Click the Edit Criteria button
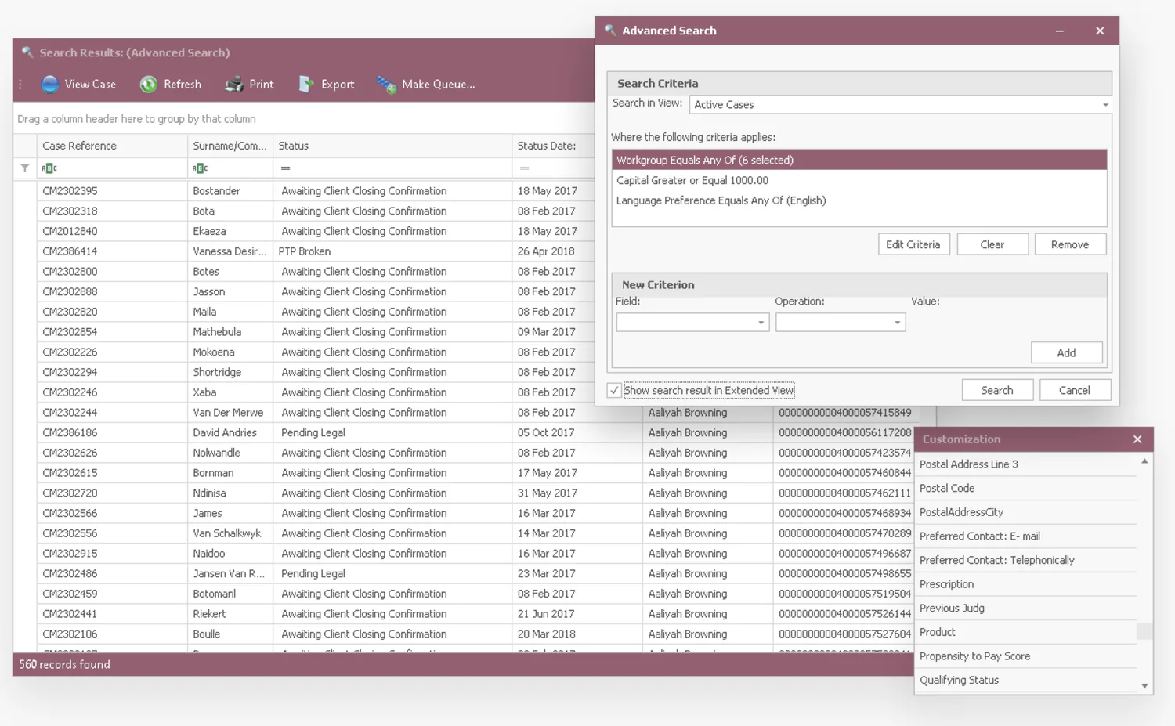The height and width of the screenshot is (726, 1175). click(913, 244)
